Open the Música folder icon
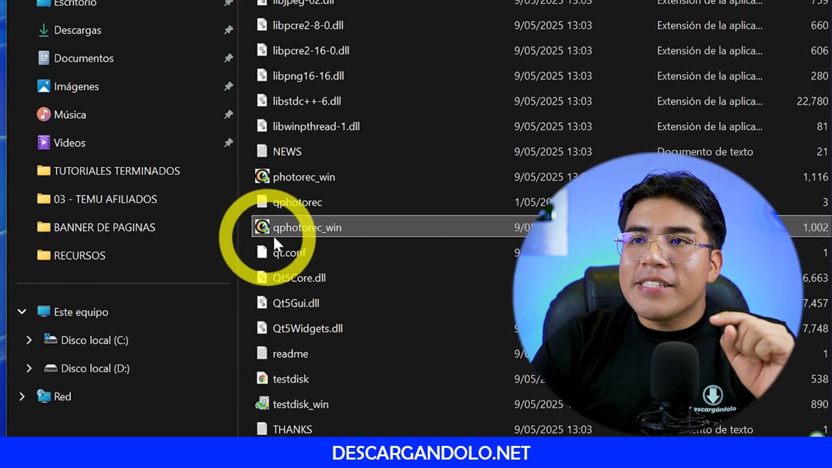Screen dimensions: 832x468 (x=44, y=114)
